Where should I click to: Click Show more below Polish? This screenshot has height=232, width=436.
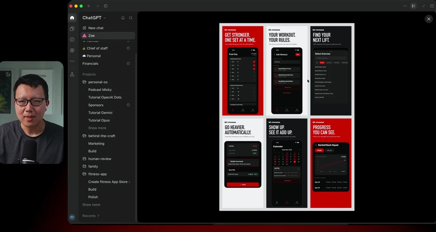(91, 205)
